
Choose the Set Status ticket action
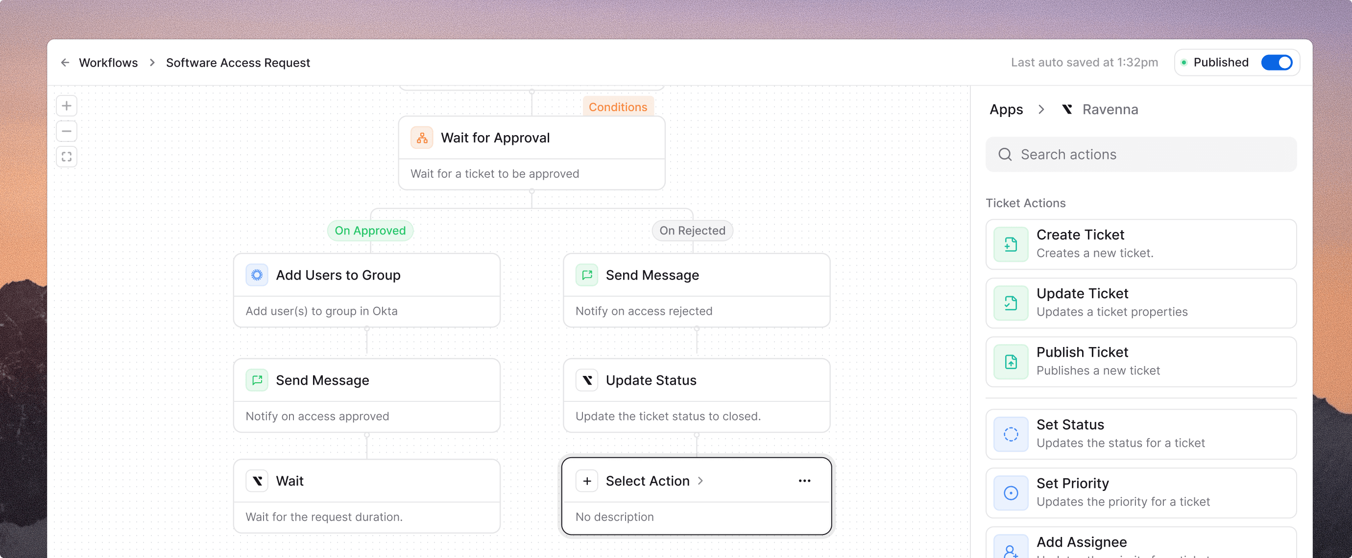1140,434
